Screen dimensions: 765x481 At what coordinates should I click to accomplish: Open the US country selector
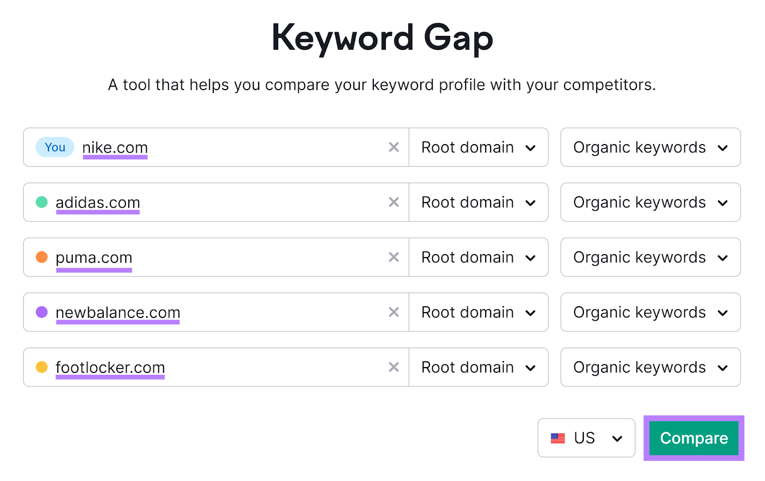point(586,437)
